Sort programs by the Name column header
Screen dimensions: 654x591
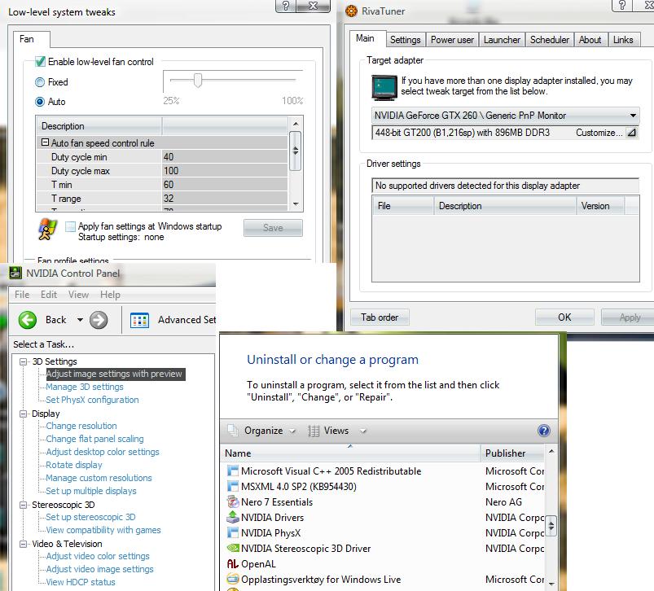(350, 453)
